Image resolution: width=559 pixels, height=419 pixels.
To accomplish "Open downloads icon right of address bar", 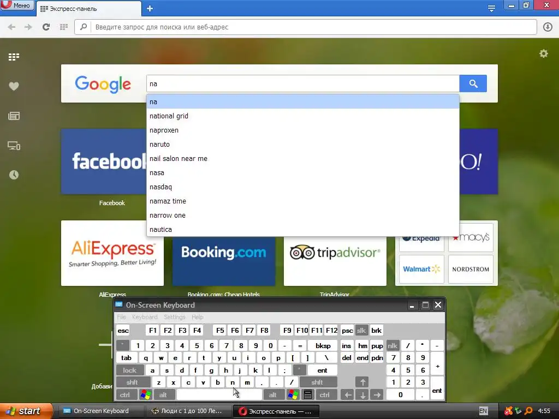I will coord(548,27).
